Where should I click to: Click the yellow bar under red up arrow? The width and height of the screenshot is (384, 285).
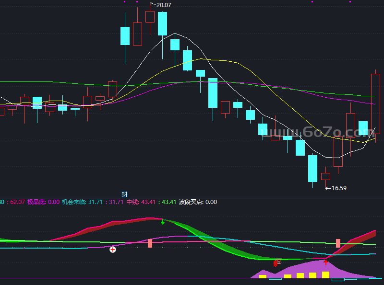click(x=326, y=275)
